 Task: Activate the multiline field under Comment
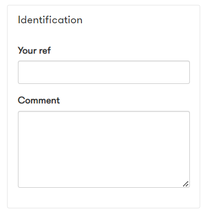coord(104,149)
